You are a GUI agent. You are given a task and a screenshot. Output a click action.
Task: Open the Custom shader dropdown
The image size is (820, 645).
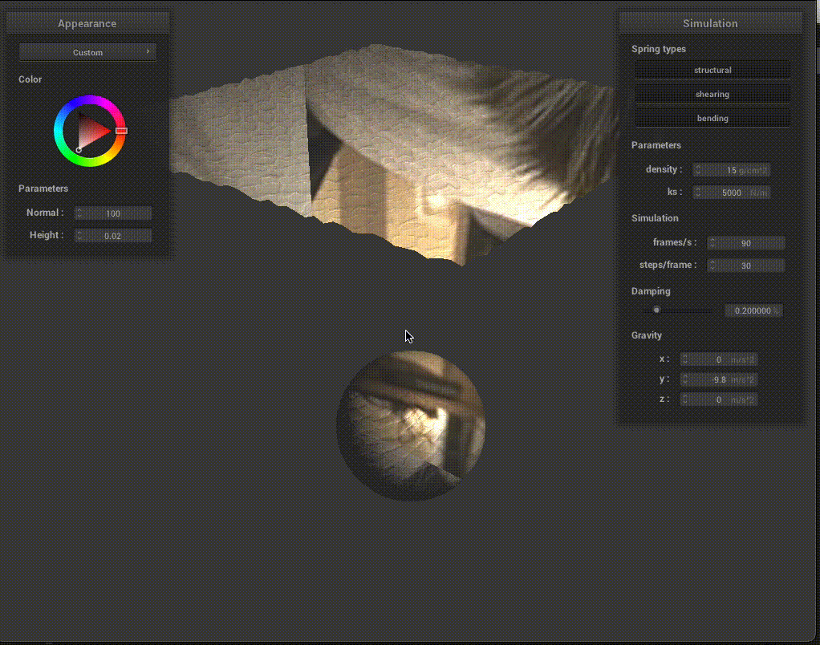[x=87, y=53]
